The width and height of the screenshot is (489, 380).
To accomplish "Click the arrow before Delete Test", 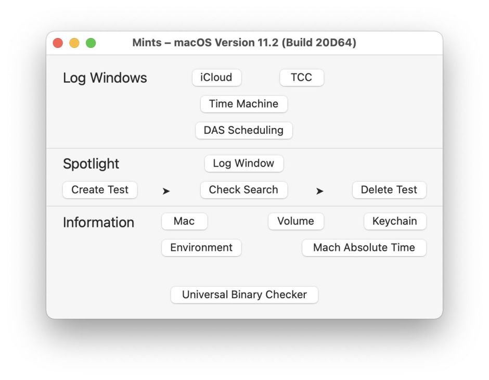I will [319, 191].
